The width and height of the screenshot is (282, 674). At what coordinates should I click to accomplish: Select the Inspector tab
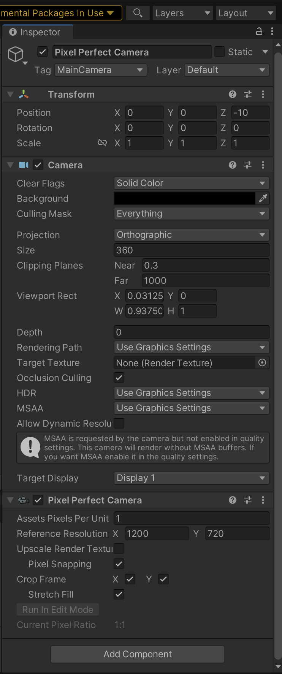pyautogui.click(x=37, y=32)
